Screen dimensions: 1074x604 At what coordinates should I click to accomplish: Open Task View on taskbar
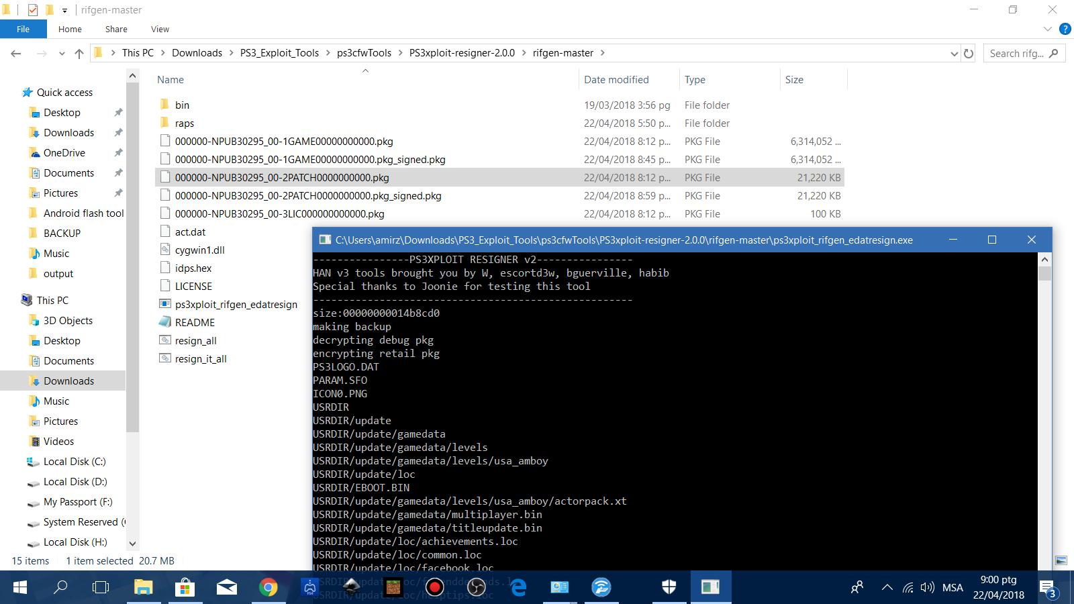101,587
